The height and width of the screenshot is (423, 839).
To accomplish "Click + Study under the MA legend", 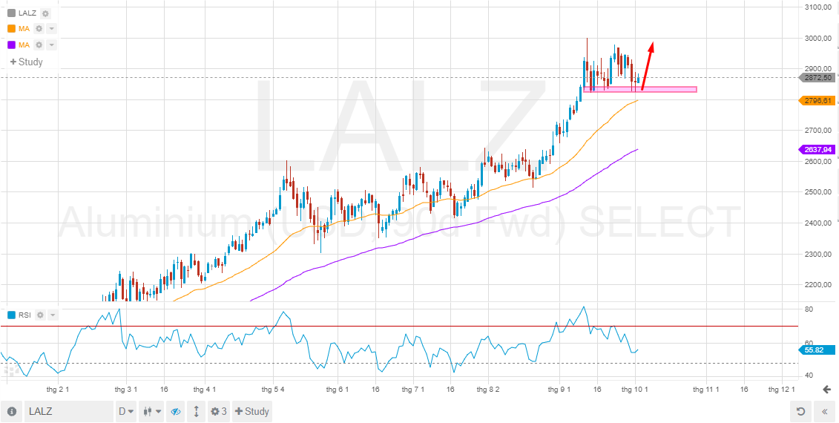I will pyautogui.click(x=26, y=62).
